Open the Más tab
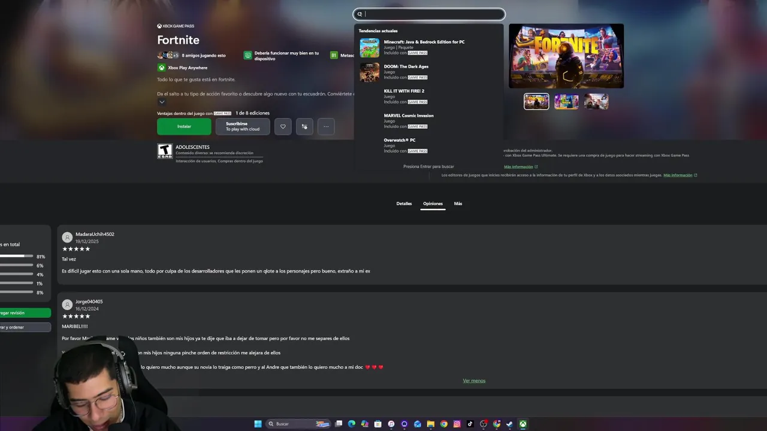The height and width of the screenshot is (431, 767). [x=458, y=204]
